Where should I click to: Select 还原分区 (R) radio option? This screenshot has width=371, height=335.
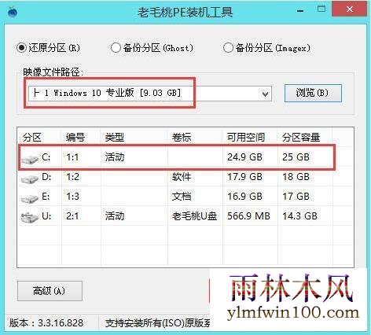pos(21,48)
